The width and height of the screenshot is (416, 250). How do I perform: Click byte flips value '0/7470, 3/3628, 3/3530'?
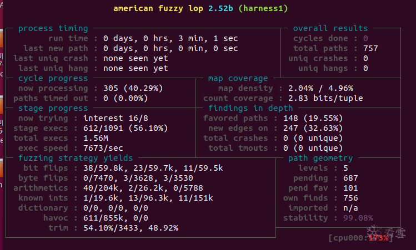[x=138, y=178]
